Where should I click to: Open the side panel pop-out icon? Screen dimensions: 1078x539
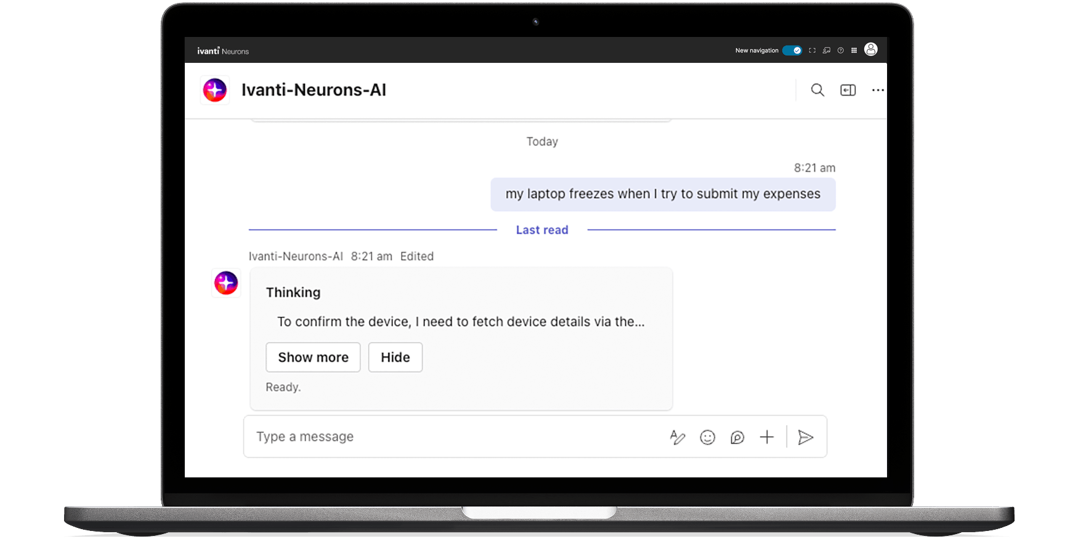[848, 90]
